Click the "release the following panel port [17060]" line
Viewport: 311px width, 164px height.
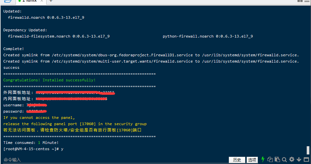tap(75, 124)
